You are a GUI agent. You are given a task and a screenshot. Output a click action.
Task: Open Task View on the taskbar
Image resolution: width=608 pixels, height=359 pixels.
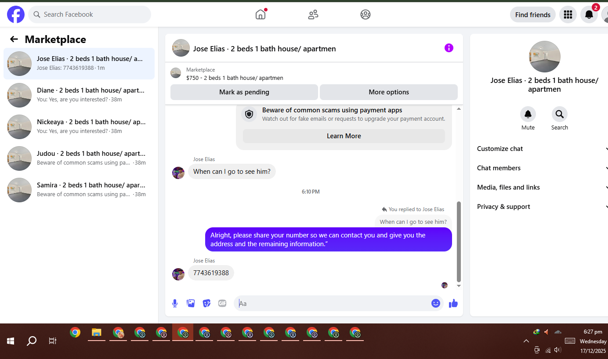click(x=52, y=341)
